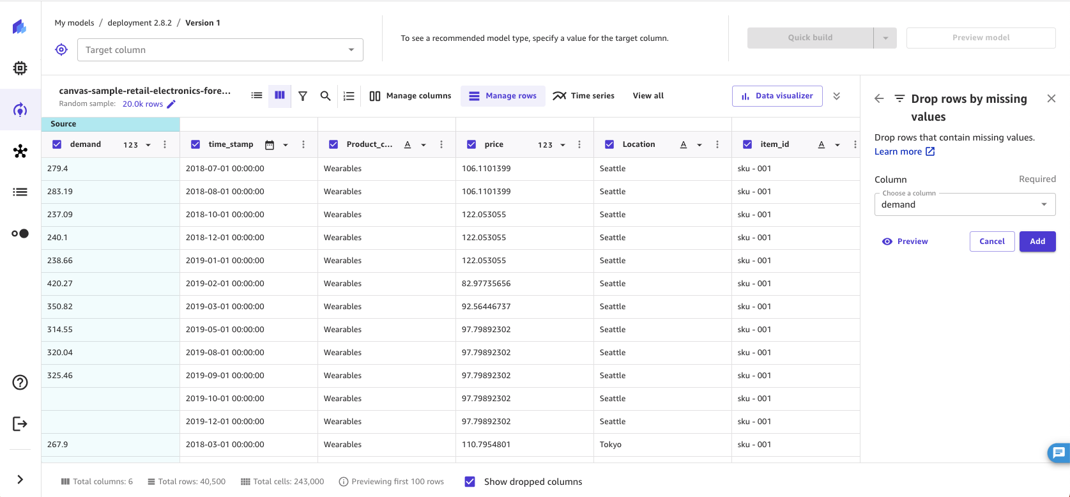Open the help question mark icon

click(x=20, y=382)
